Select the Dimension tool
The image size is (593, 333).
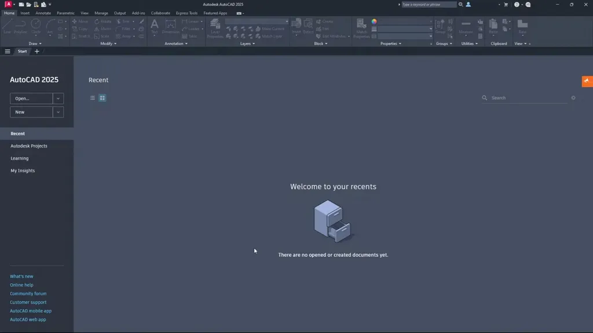coord(171,27)
